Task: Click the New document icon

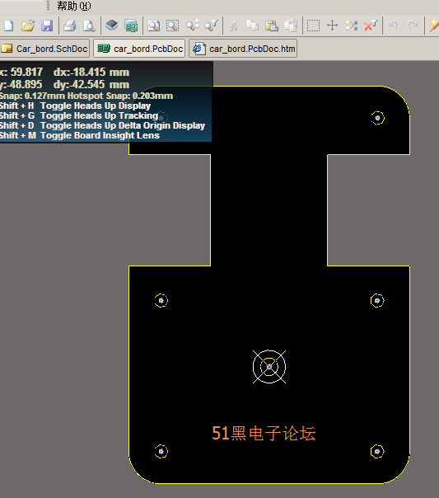Action: click(x=9, y=26)
